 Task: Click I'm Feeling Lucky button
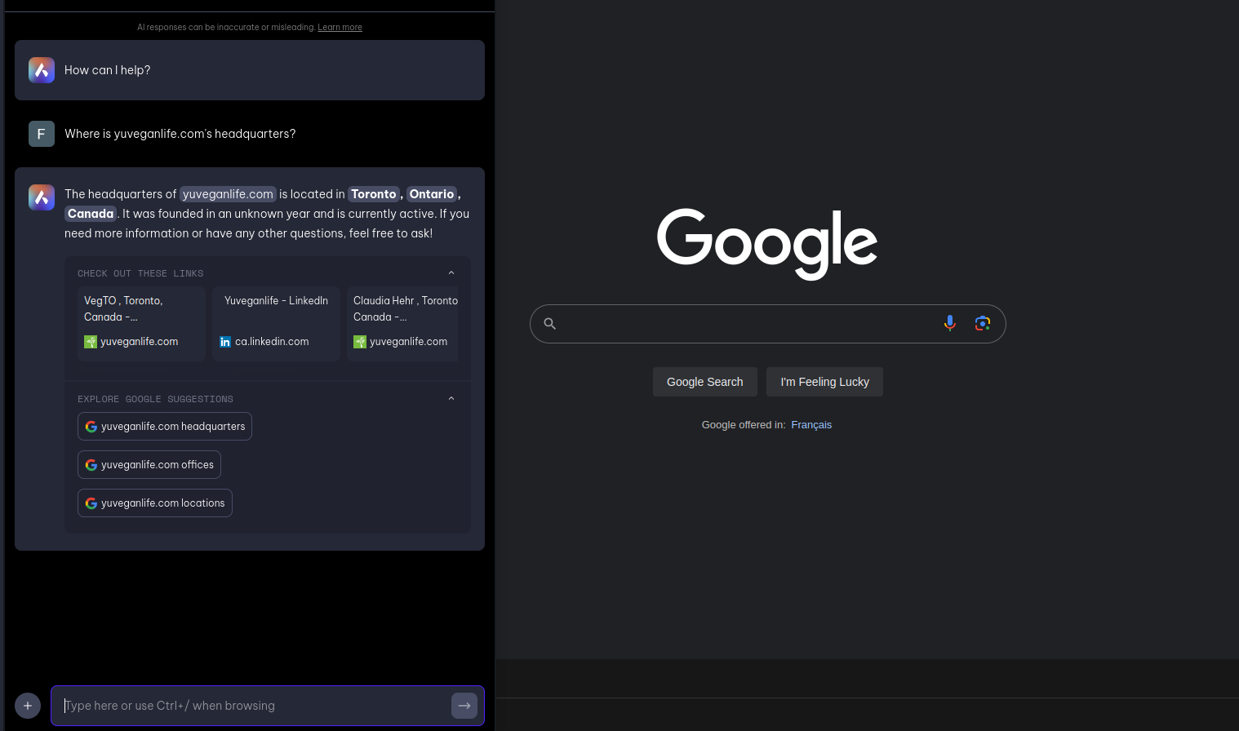click(x=824, y=382)
